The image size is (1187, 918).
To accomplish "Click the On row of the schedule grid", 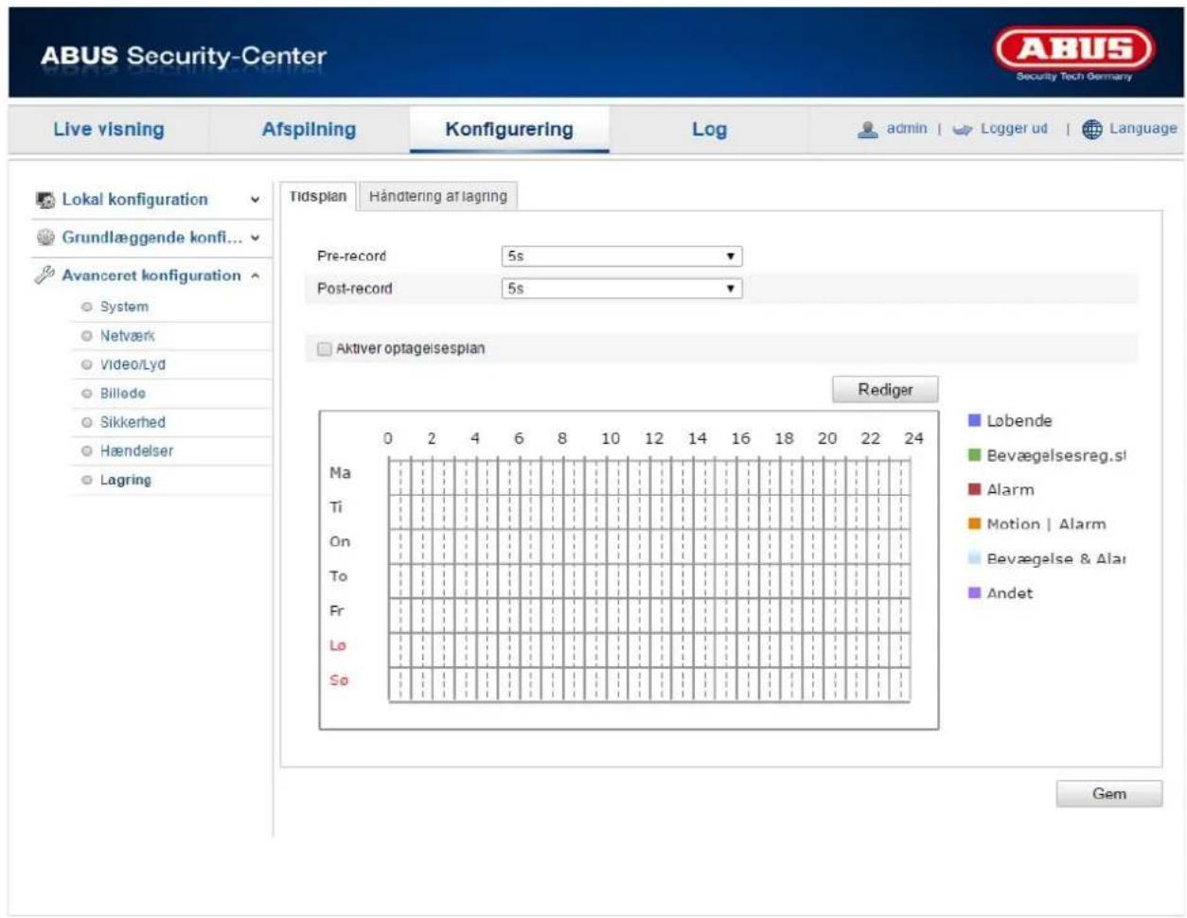I will click(649, 546).
